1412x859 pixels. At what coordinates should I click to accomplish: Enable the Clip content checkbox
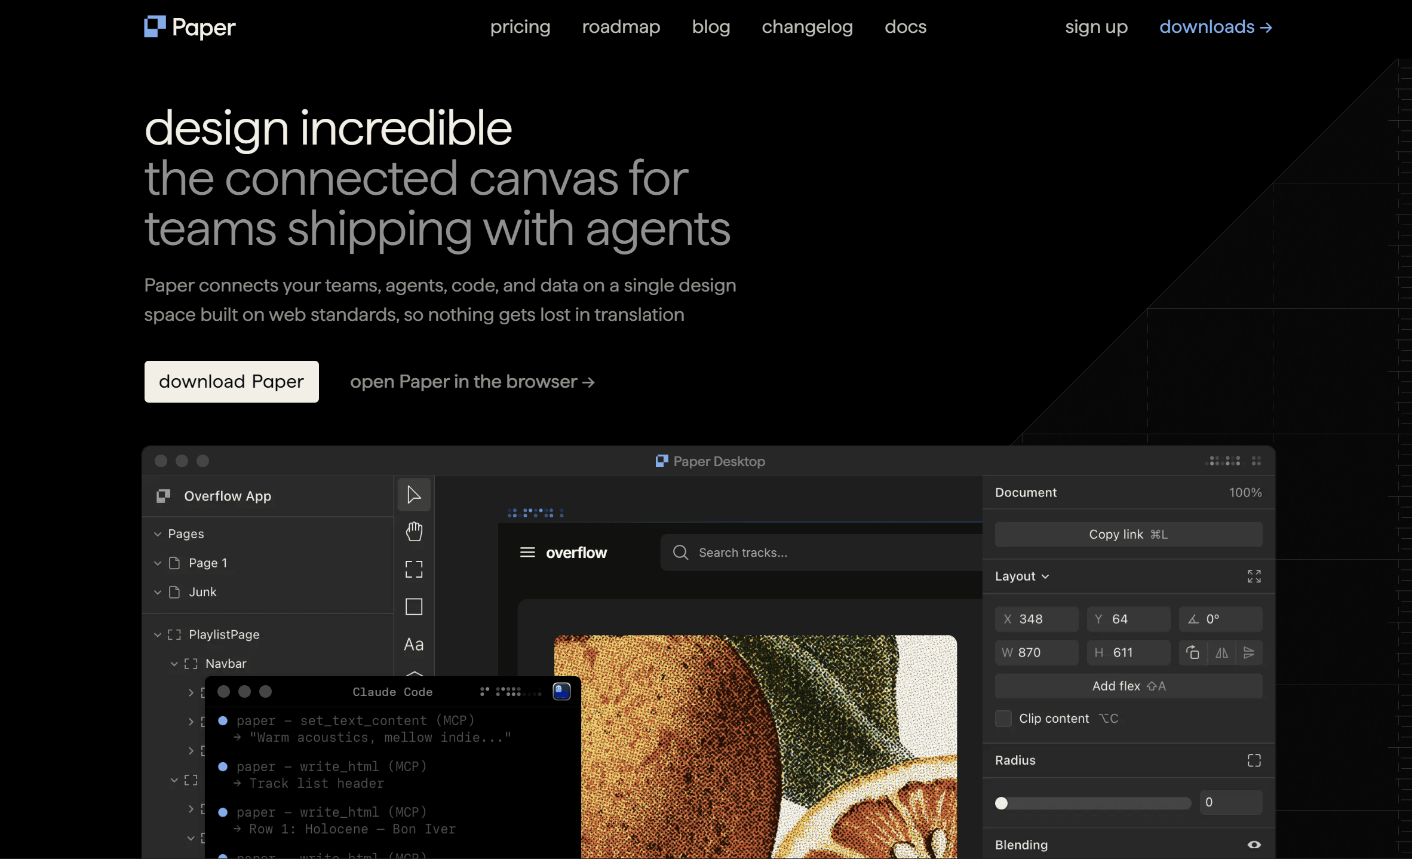pos(1003,719)
